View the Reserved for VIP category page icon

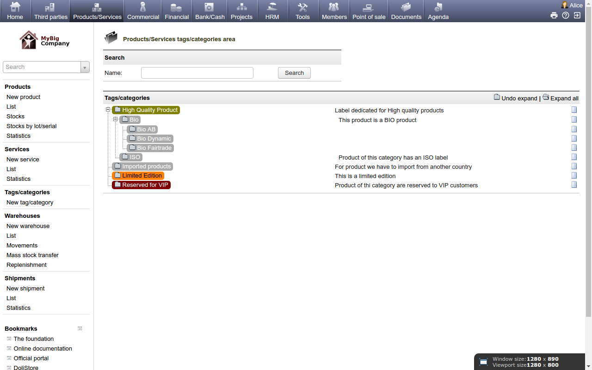574,185
